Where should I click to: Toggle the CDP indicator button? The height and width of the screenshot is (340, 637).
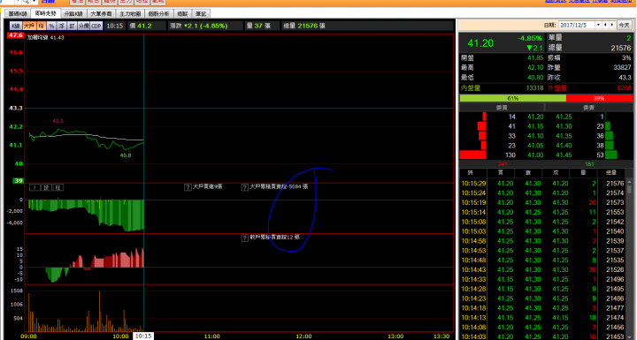pos(96,26)
